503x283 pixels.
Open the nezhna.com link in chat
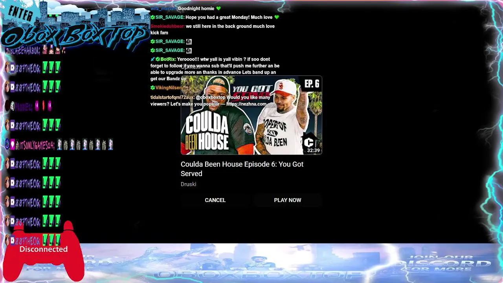point(246,104)
